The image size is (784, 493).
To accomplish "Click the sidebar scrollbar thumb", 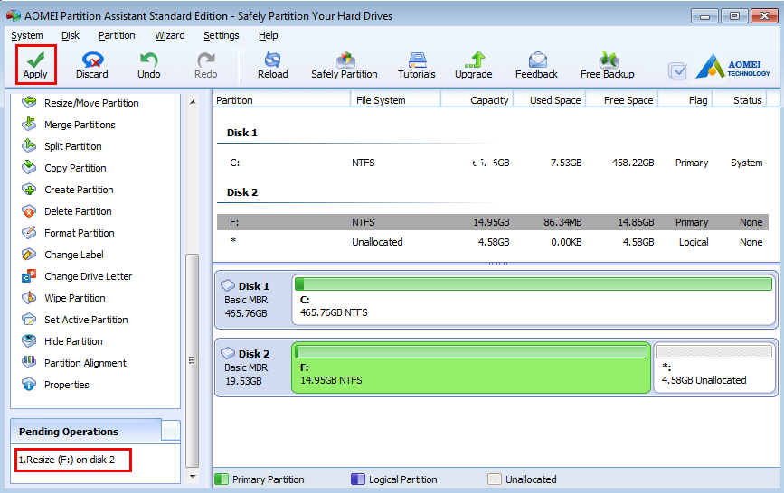I will click(x=192, y=360).
